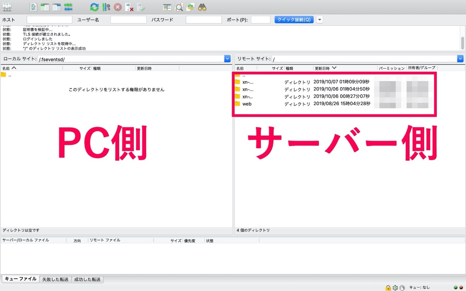Toggle the message log display
466x291 pixels.
click(34, 7)
